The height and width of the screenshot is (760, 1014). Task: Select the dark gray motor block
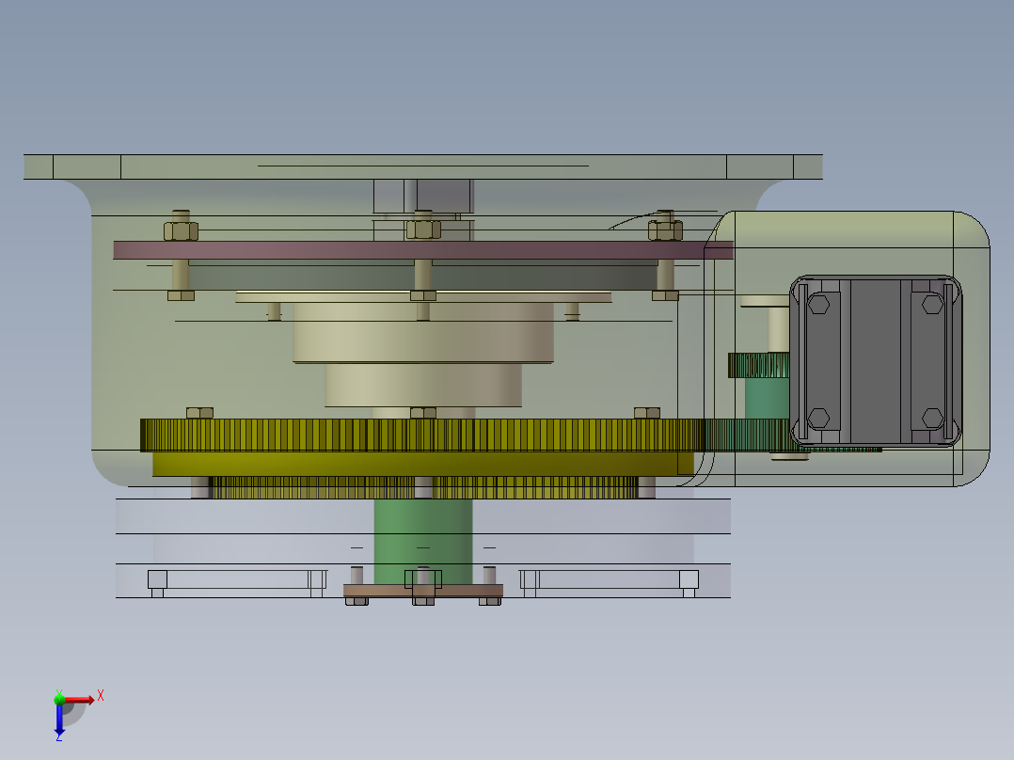coord(876,361)
